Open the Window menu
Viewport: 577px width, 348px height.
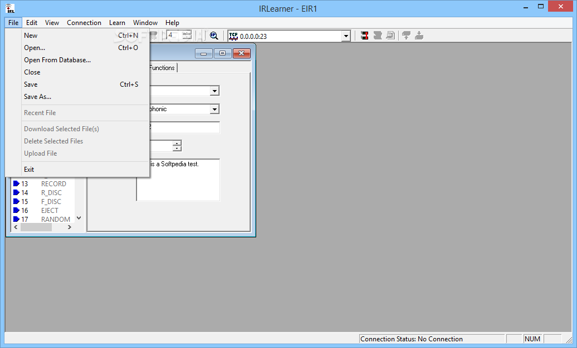[145, 22]
